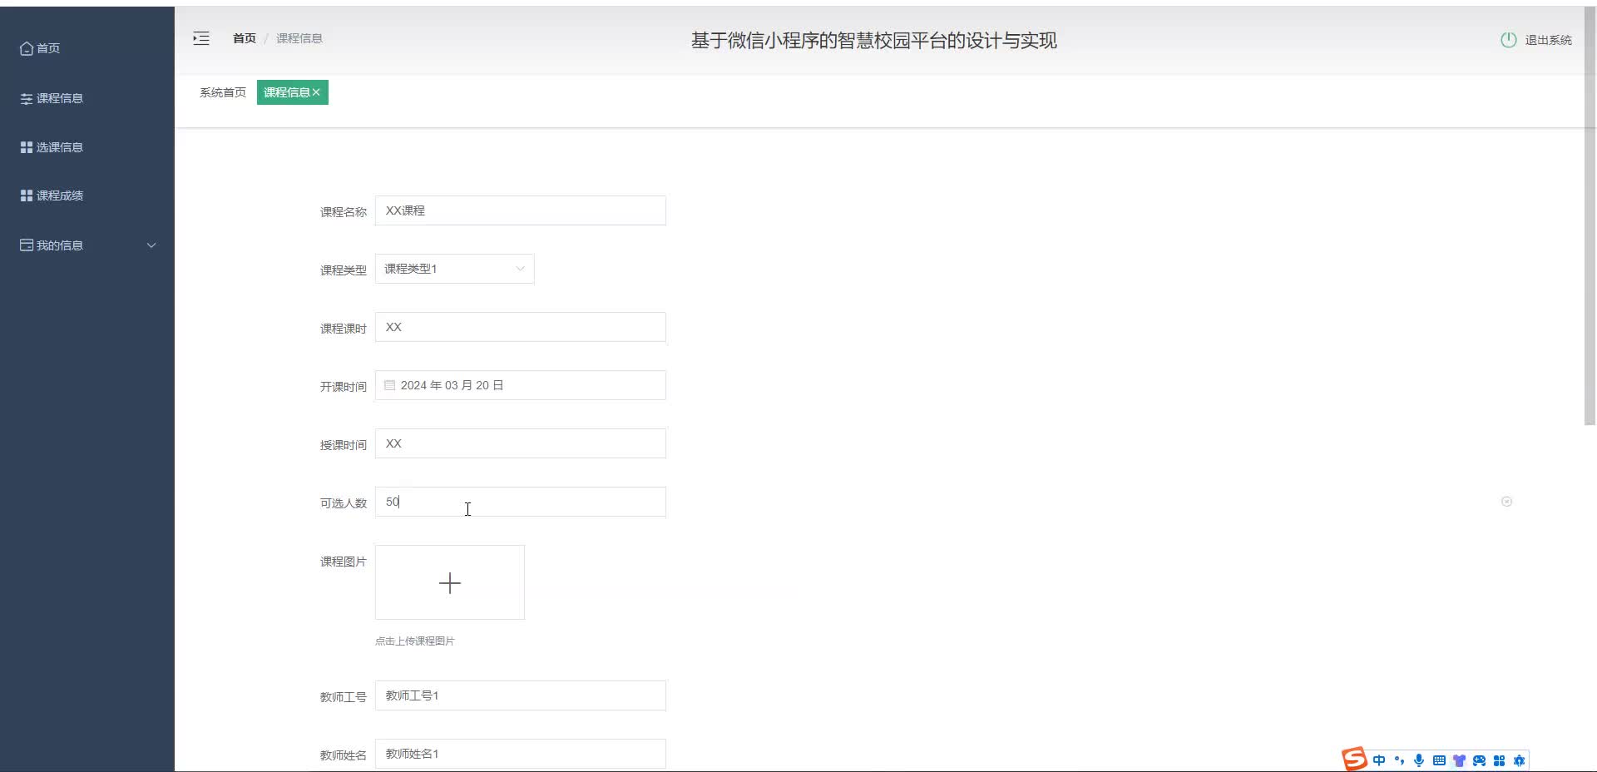The image size is (1597, 772).
Task: Click the grid icon beside 选课信息
Action: click(x=27, y=147)
